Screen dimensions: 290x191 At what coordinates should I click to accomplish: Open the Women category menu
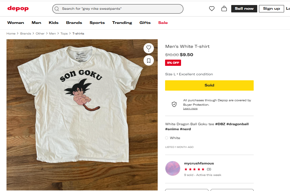(x=16, y=23)
